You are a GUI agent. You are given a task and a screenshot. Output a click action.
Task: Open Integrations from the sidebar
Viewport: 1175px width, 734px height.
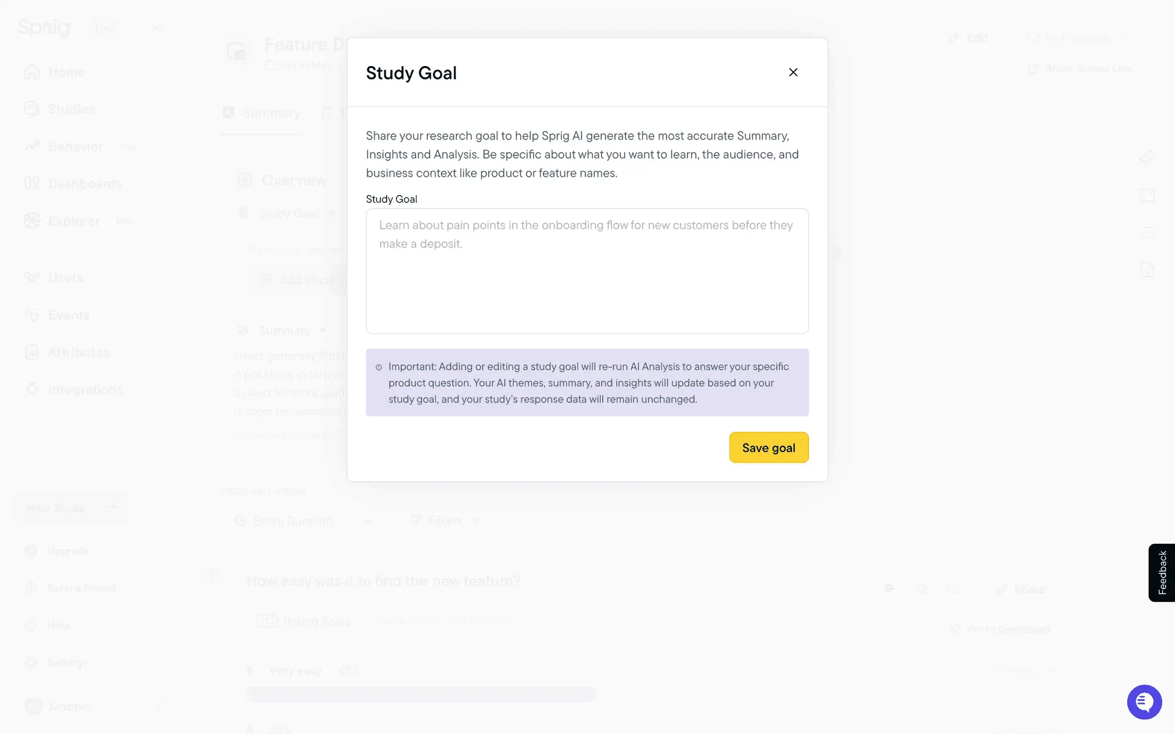[85, 390]
